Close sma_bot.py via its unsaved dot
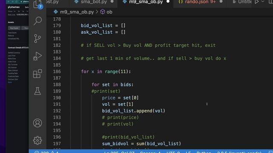Image resolution: width=273 pixels, height=153 pixels. (x=112, y=2)
